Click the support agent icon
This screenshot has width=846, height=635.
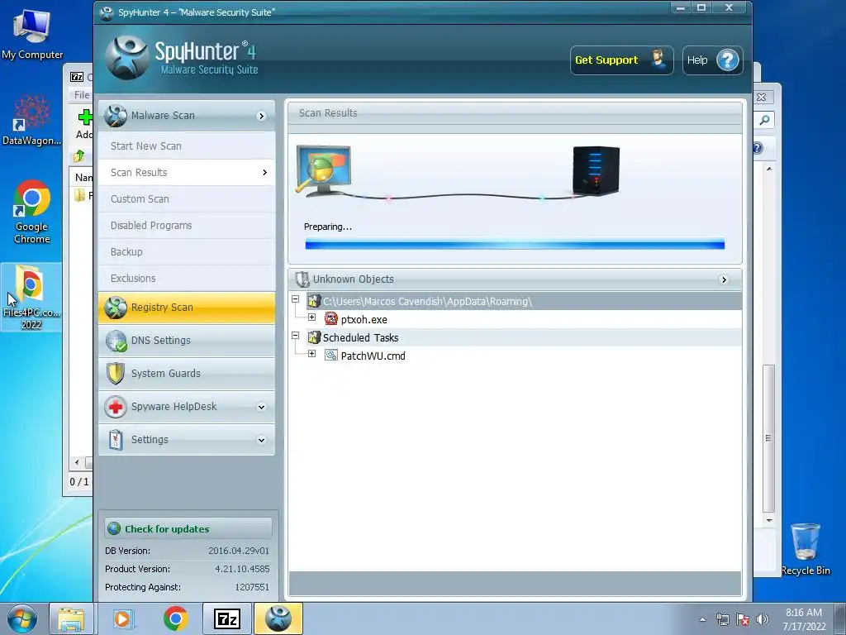point(658,59)
